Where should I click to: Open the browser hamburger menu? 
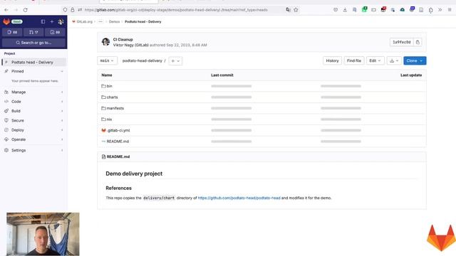(x=450, y=10)
